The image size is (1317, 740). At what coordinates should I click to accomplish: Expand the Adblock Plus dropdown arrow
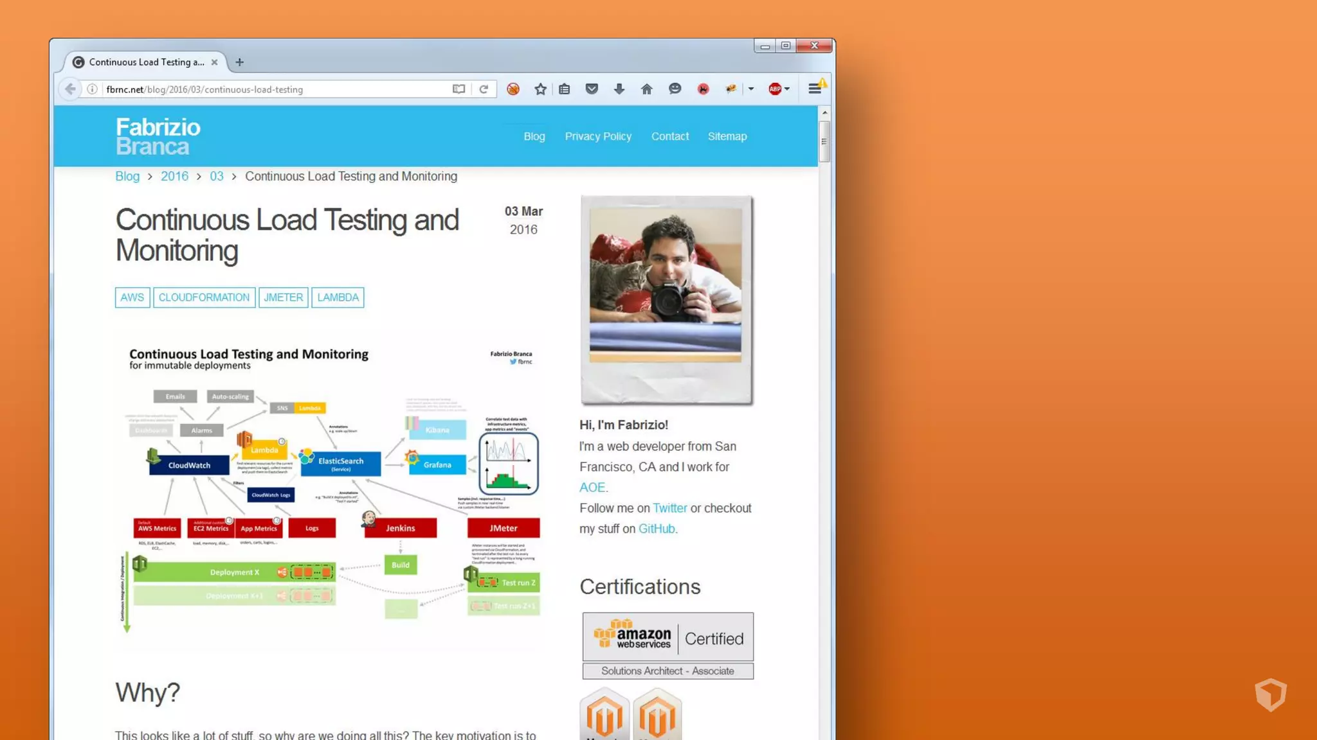click(x=787, y=89)
